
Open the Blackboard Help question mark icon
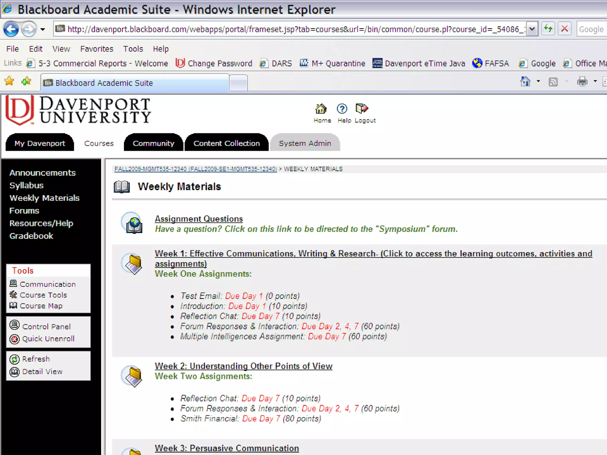coord(342,109)
